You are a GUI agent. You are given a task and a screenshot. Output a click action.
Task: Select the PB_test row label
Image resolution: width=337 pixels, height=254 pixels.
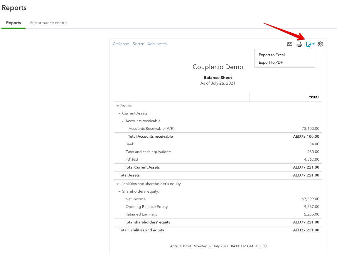(x=132, y=159)
